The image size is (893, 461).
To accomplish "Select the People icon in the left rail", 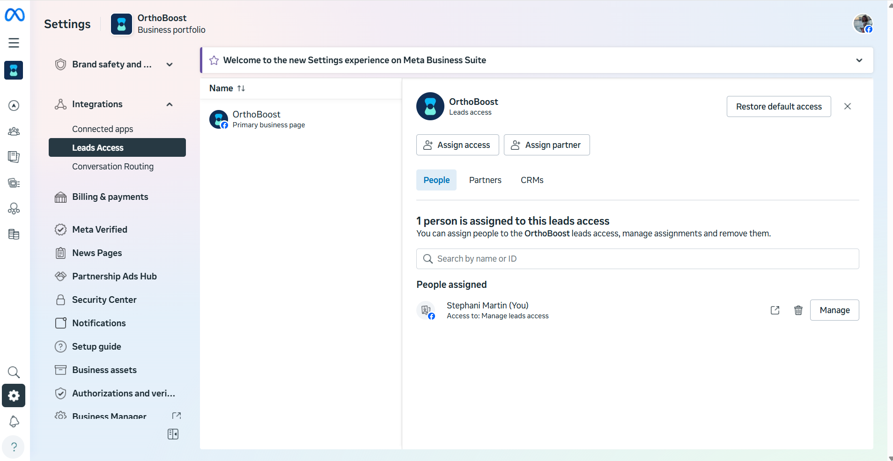I will click(x=14, y=131).
